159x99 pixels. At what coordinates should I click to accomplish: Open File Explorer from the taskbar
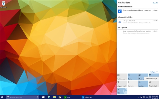pos(54,97)
